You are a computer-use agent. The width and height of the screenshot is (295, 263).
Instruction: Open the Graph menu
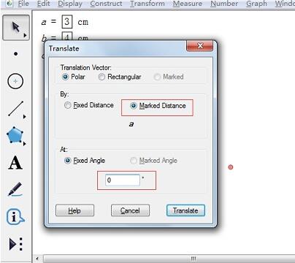pyautogui.click(x=256, y=4)
